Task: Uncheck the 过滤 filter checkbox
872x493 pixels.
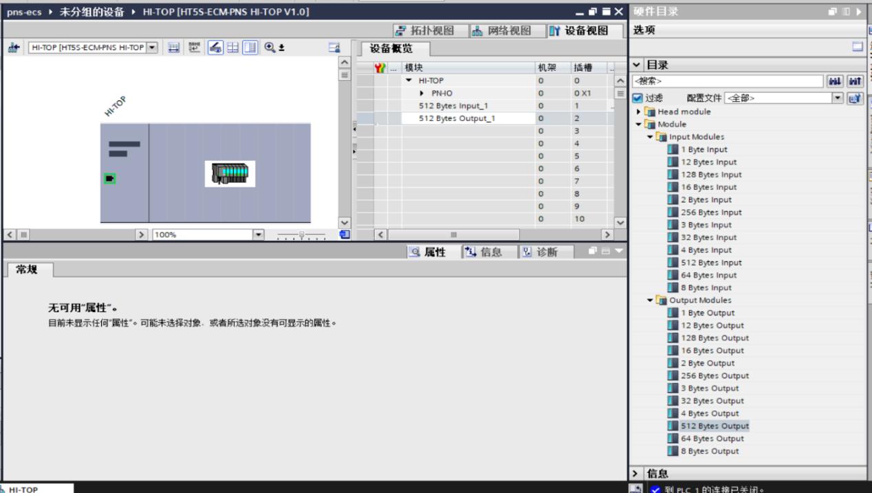Action: click(636, 98)
